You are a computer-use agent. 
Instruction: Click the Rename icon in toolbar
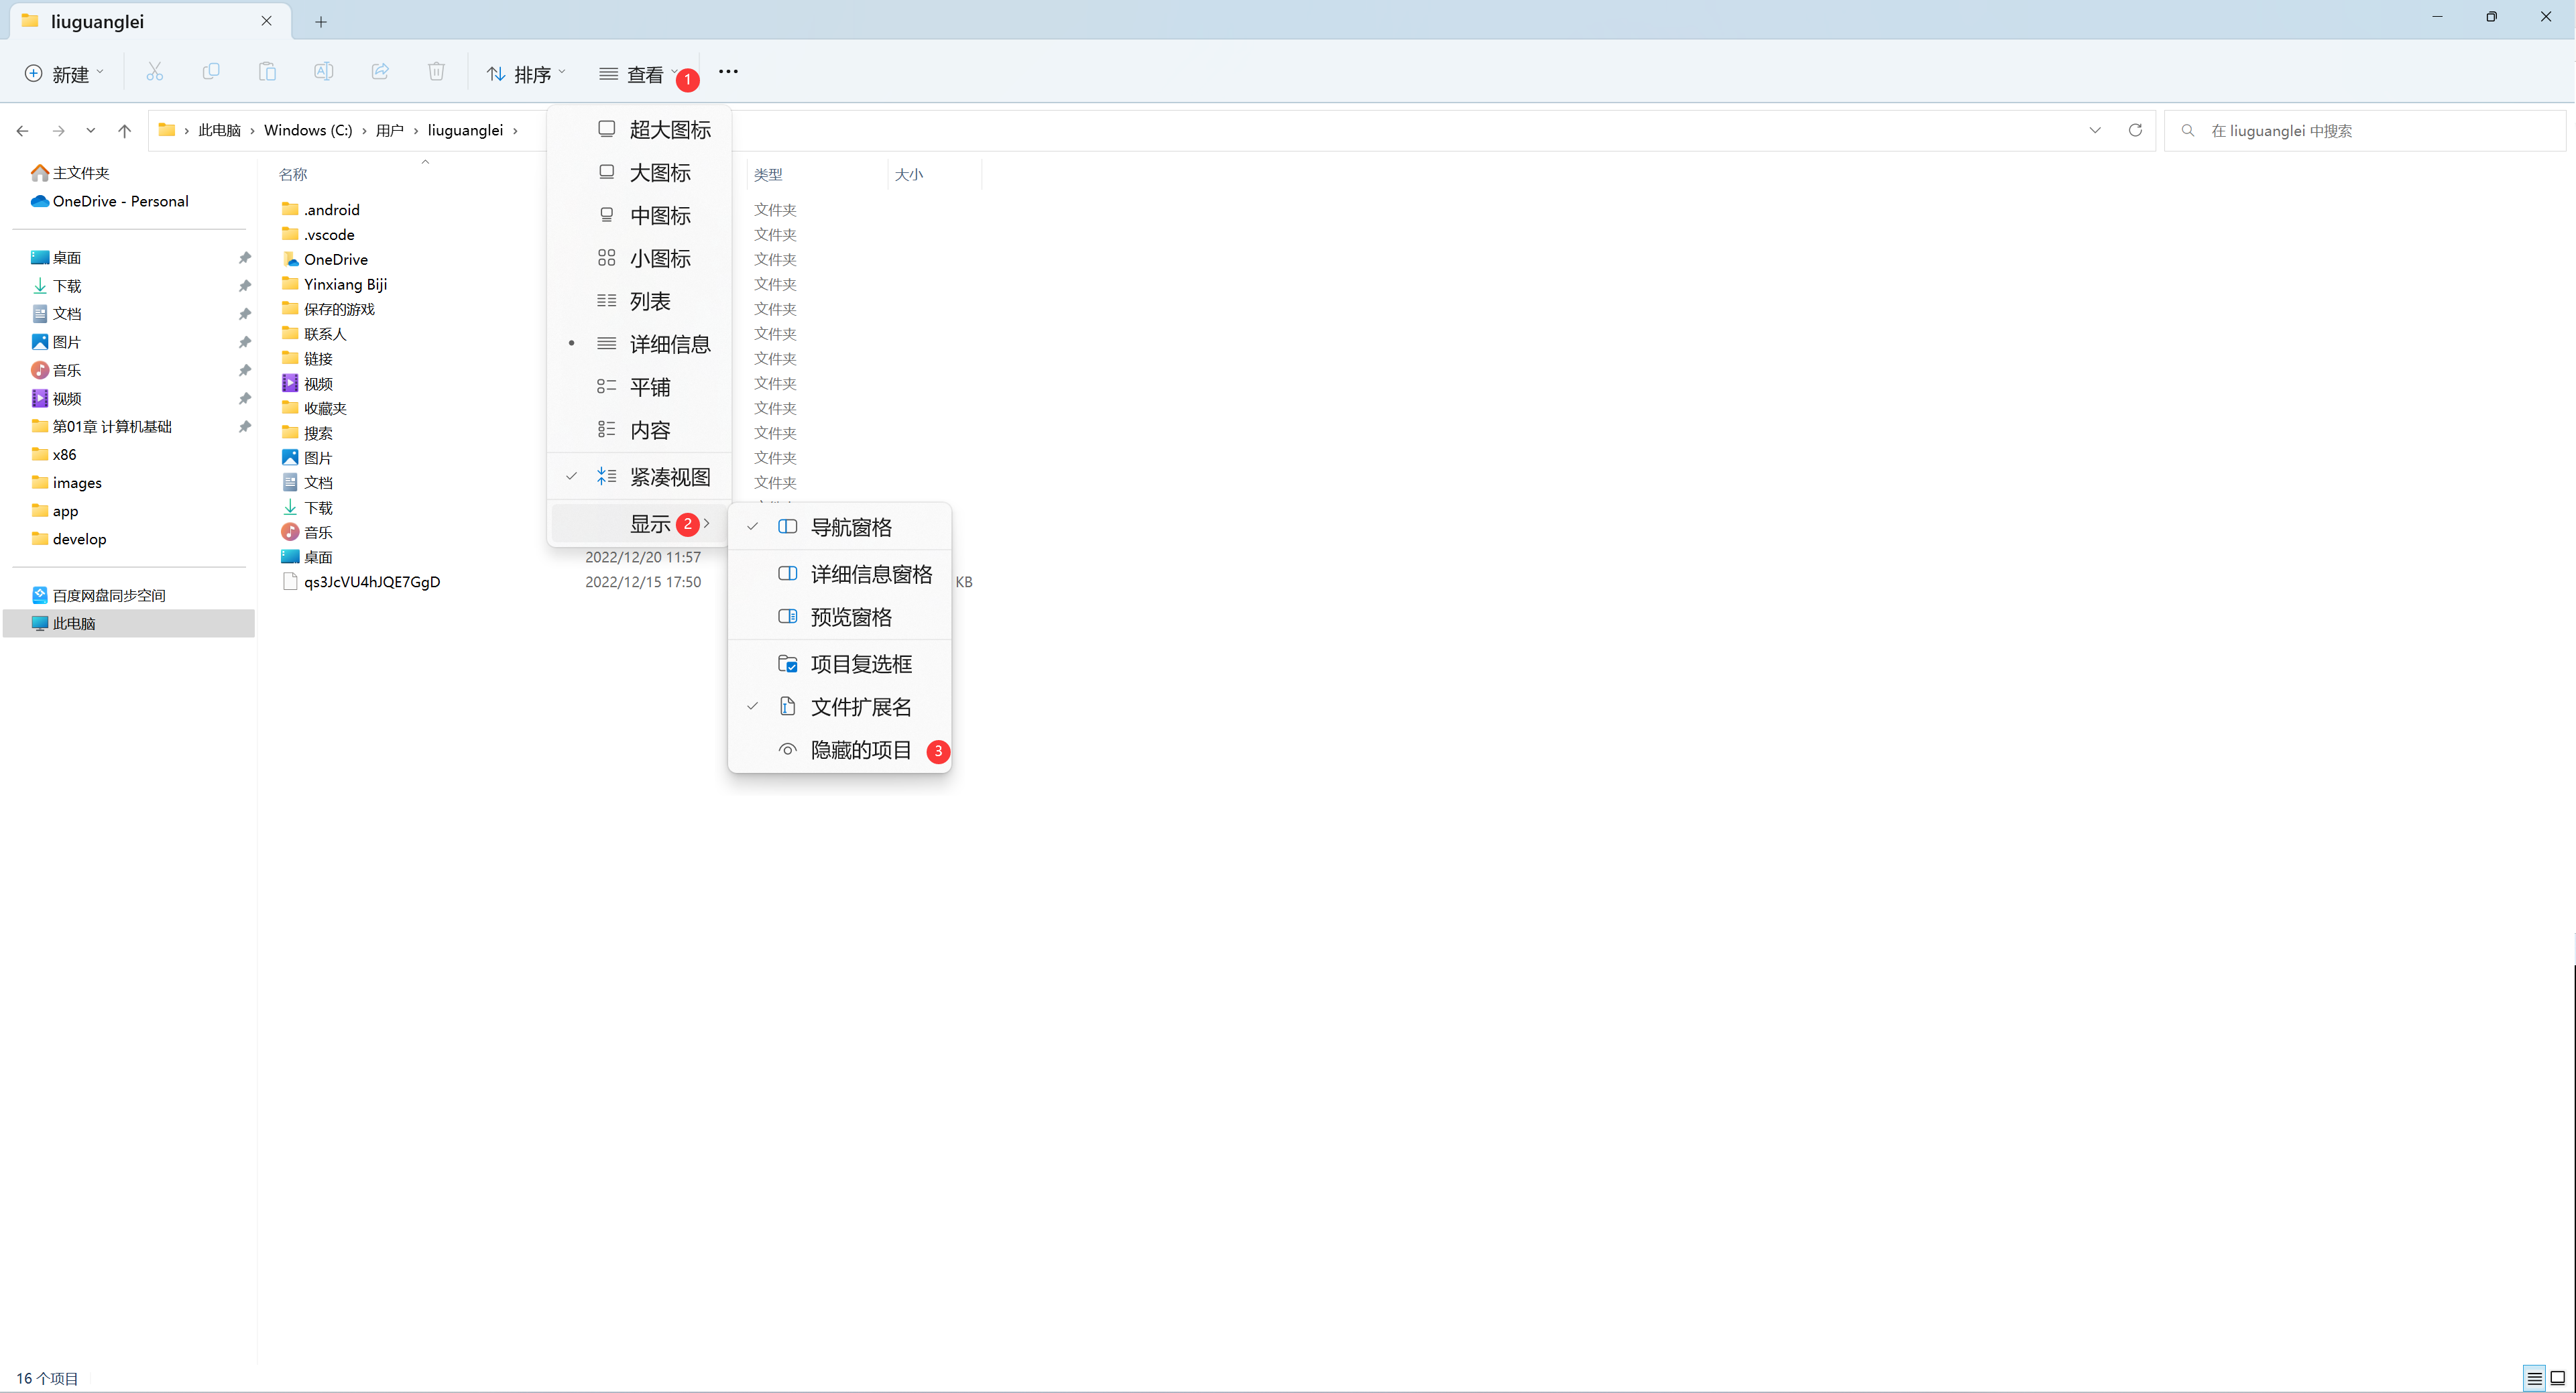(323, 72)
